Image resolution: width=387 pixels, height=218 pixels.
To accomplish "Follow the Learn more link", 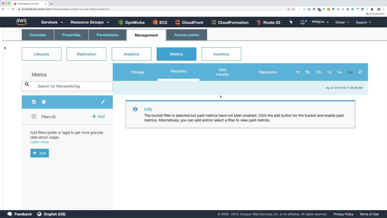I will 39,142.
